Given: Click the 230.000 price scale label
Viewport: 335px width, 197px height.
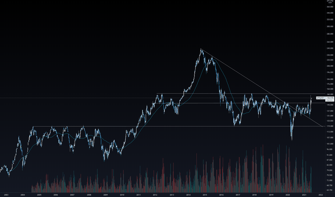Looking at the screenshot, I should click(330, 55).
